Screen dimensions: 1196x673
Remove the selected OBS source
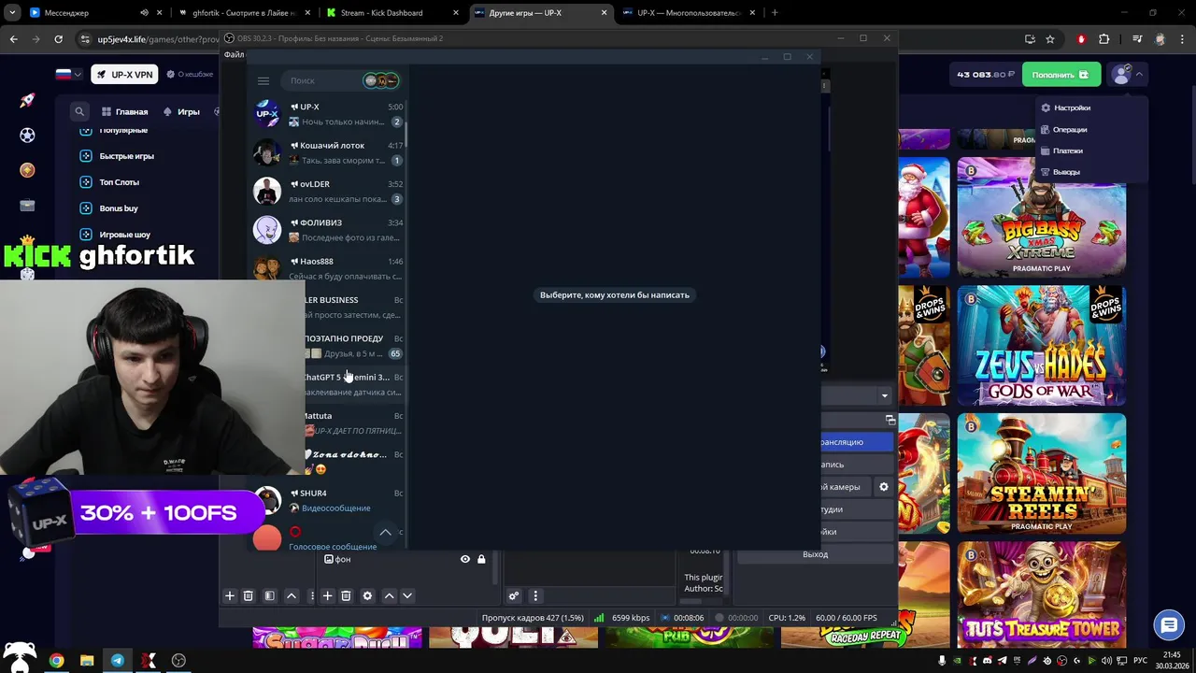point(346,595)
